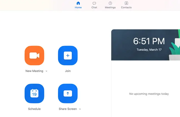Click the "Share Screen" label text
The height and width of the screenshot is (117, 180).
tap(68, 109)
